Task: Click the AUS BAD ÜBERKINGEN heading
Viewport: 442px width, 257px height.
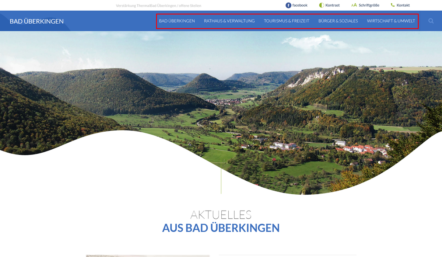Action: point(221,228)
